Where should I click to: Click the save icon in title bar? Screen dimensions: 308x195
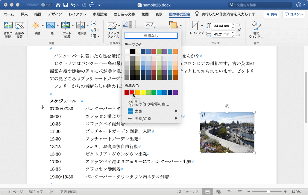[x=66, y=5]
